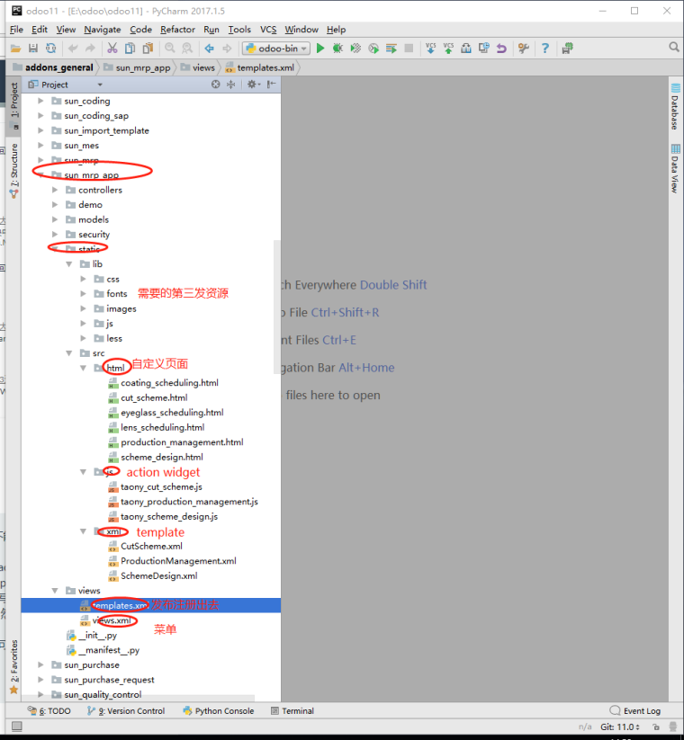
Task: Click the Git: 11.0 branch widget
Action: 620,727
